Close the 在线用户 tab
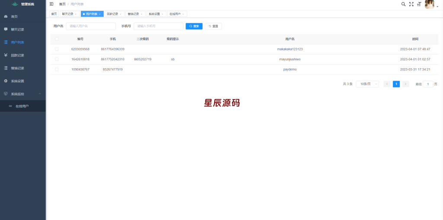This screenshot has width=443, height=220. [183, 14]
